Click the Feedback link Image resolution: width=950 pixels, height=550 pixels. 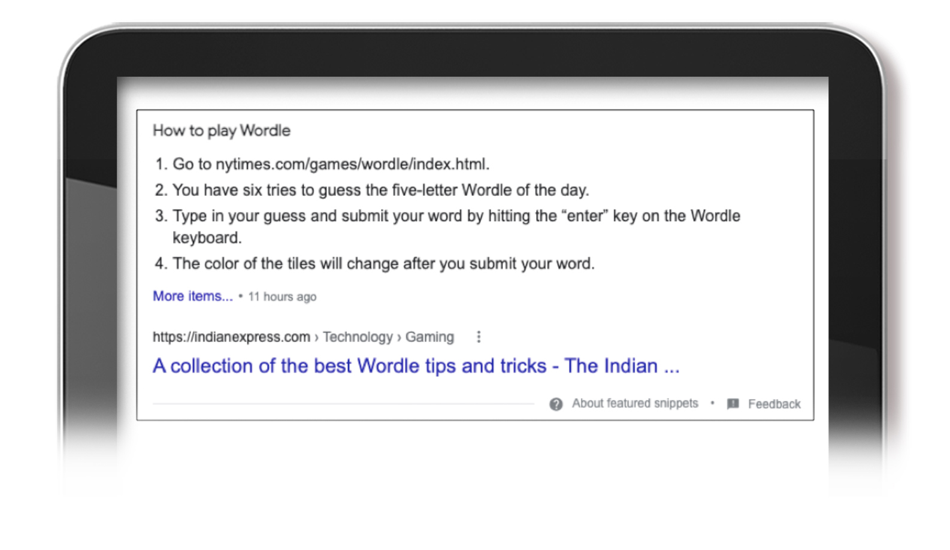pyautogui.click(x=774, y=404)
